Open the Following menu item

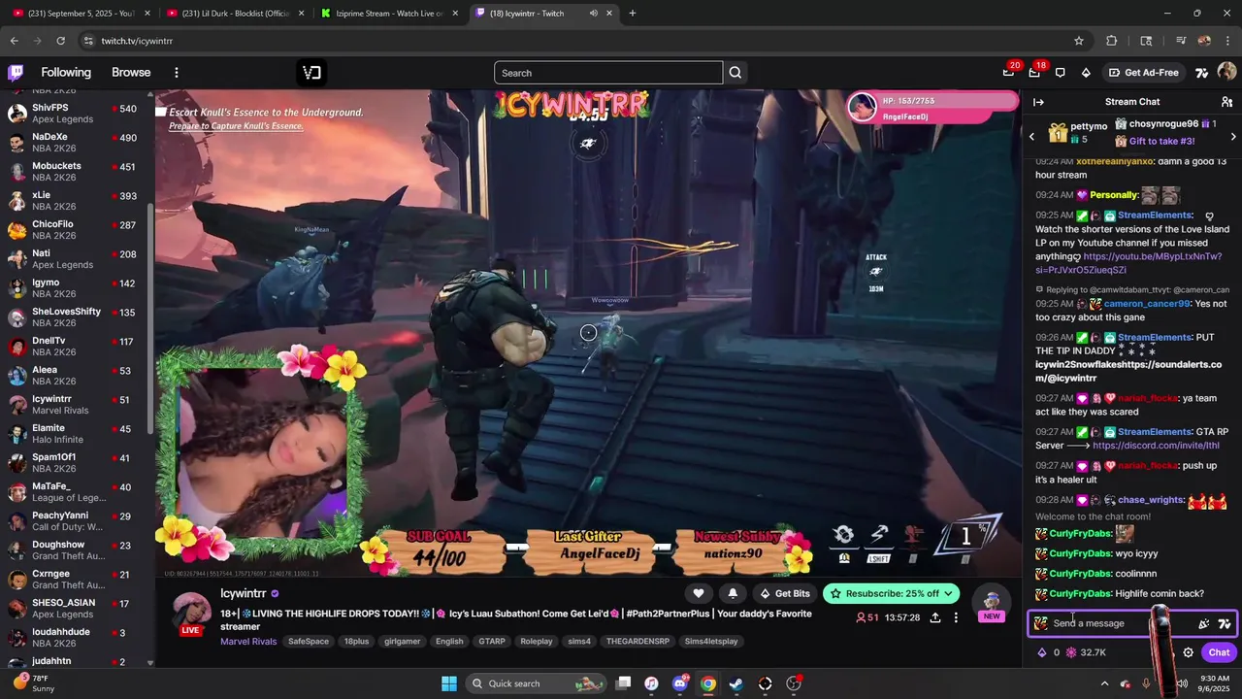(66, 73)
